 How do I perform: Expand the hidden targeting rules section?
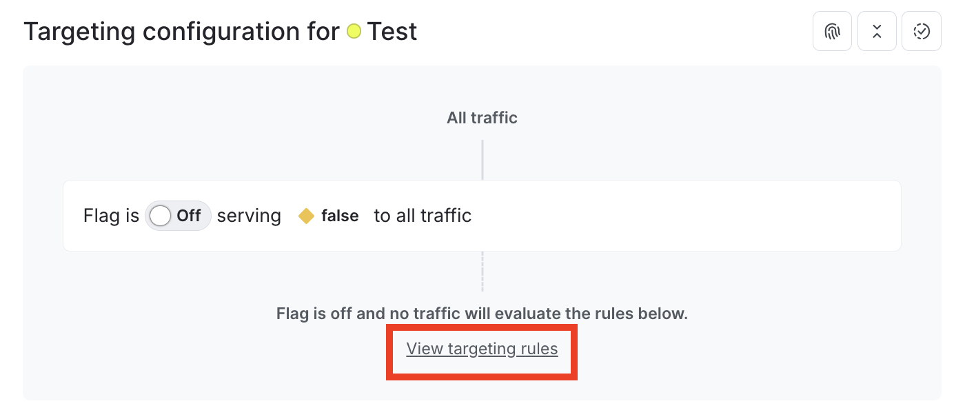[482, 349]
